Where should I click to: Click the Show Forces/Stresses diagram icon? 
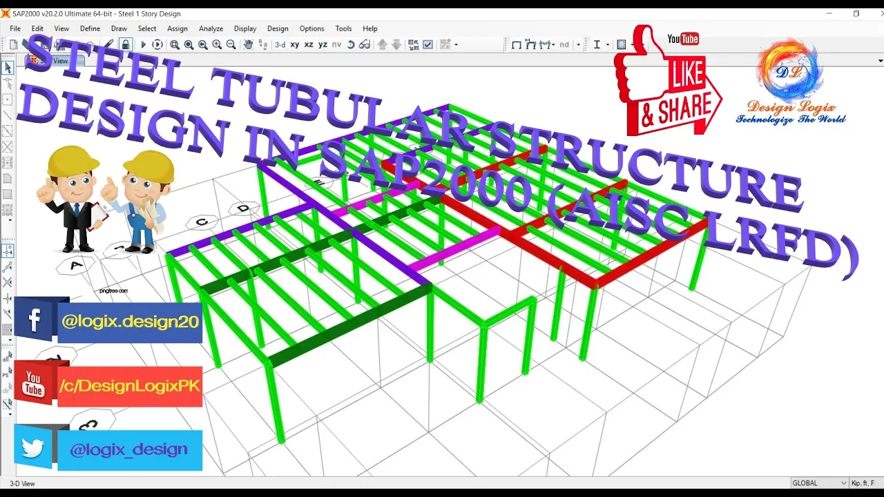click(545, 45)
